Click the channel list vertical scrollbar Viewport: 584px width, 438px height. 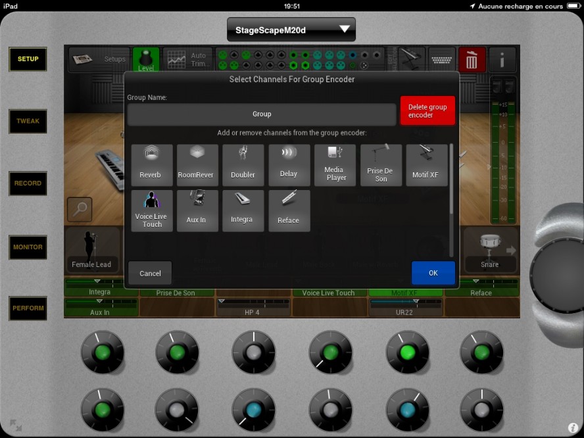[451, 197]
